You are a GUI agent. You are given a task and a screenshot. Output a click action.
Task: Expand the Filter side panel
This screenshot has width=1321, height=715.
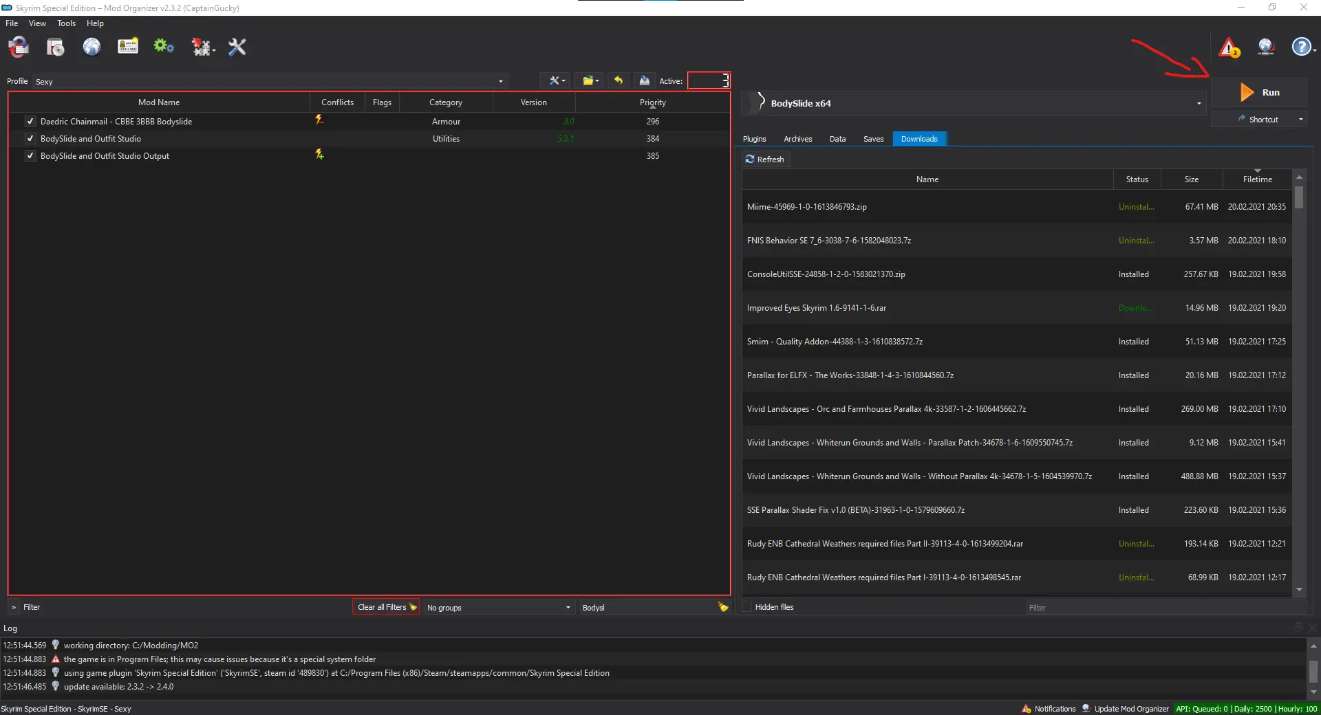(x=13, y=607)
